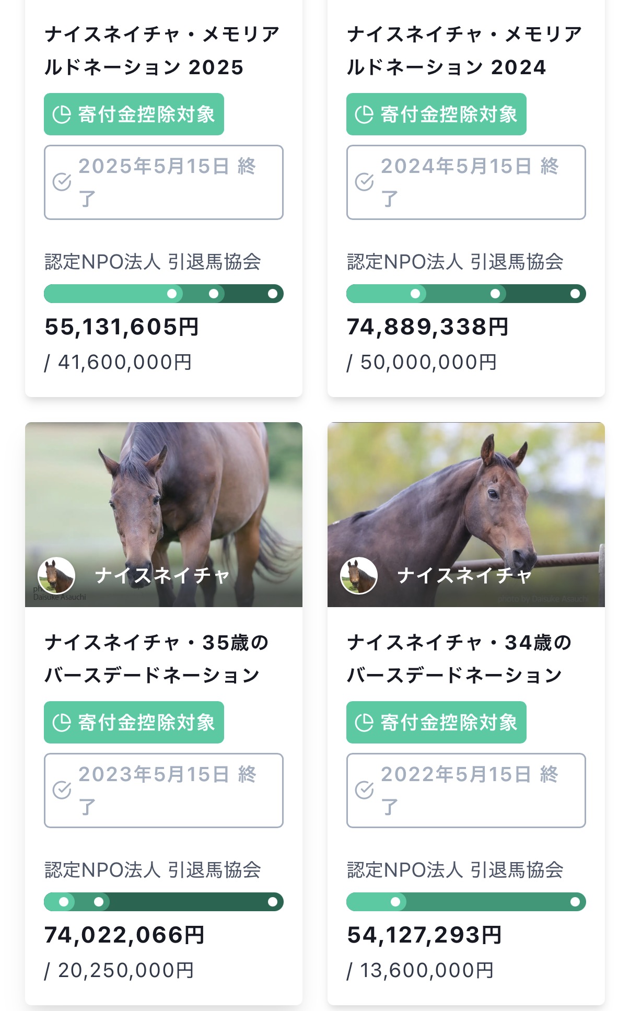Click pie icon on 34歳 birthday donation badge
The width and height of the screenshot is (630, 1011).
(x=364, y=723)
